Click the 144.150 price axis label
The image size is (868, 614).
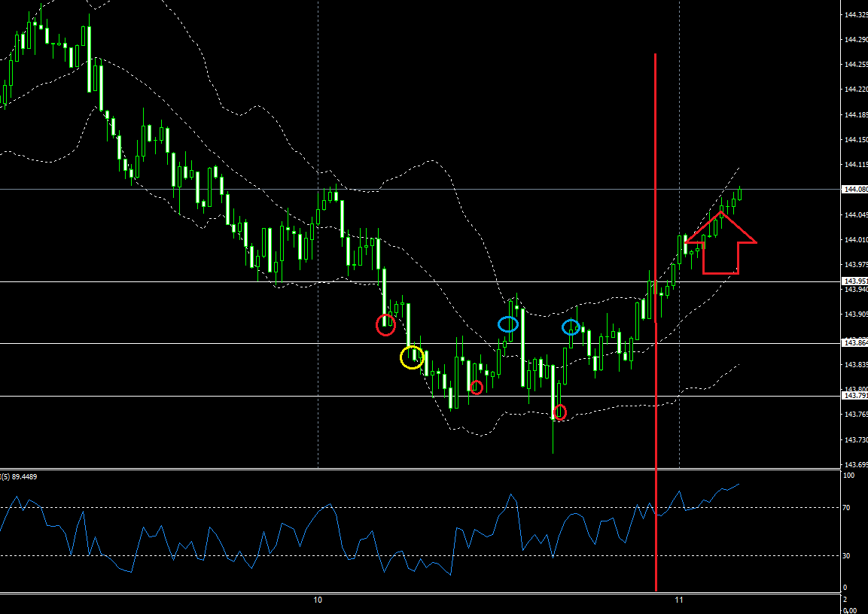(x=856, y=140)
